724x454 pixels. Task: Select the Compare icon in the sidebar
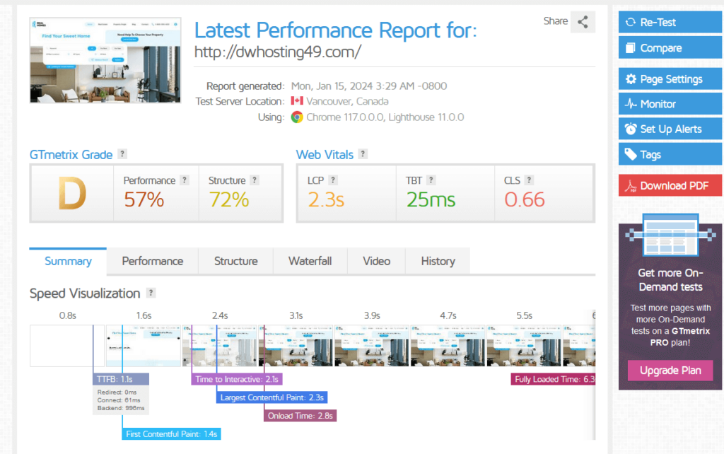(x=631, y=49)
